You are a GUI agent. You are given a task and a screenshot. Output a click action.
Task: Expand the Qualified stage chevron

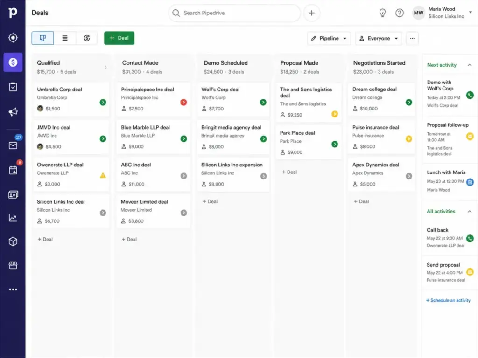point(106,67)
